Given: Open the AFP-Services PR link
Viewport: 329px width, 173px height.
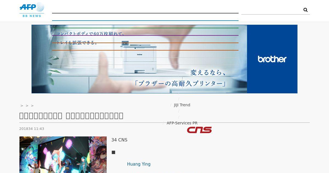Looking at the screenshot, I should coord(182,123).
